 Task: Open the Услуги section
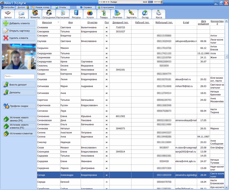point(90,14)
